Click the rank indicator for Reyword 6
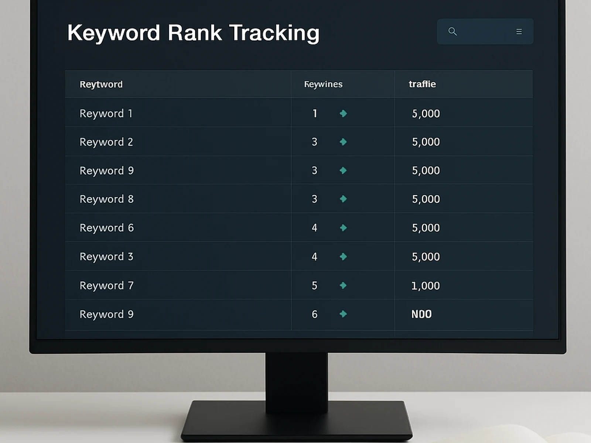591x443 pixels. pyautogui.click(x=343, y=228)
